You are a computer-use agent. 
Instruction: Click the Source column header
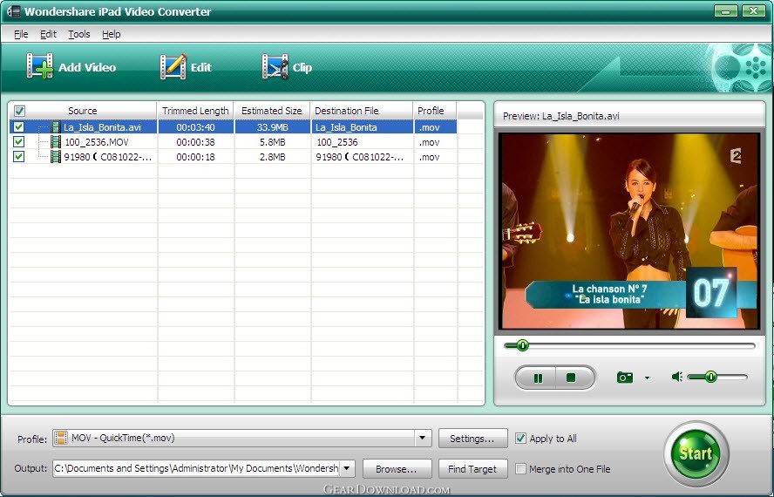[x=83, y=111]
